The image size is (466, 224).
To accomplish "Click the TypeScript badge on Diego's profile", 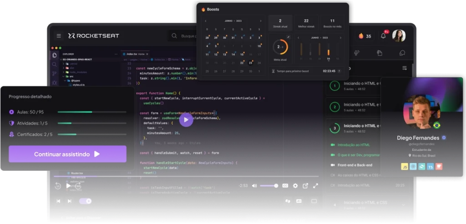I will (x=431, y=167).
